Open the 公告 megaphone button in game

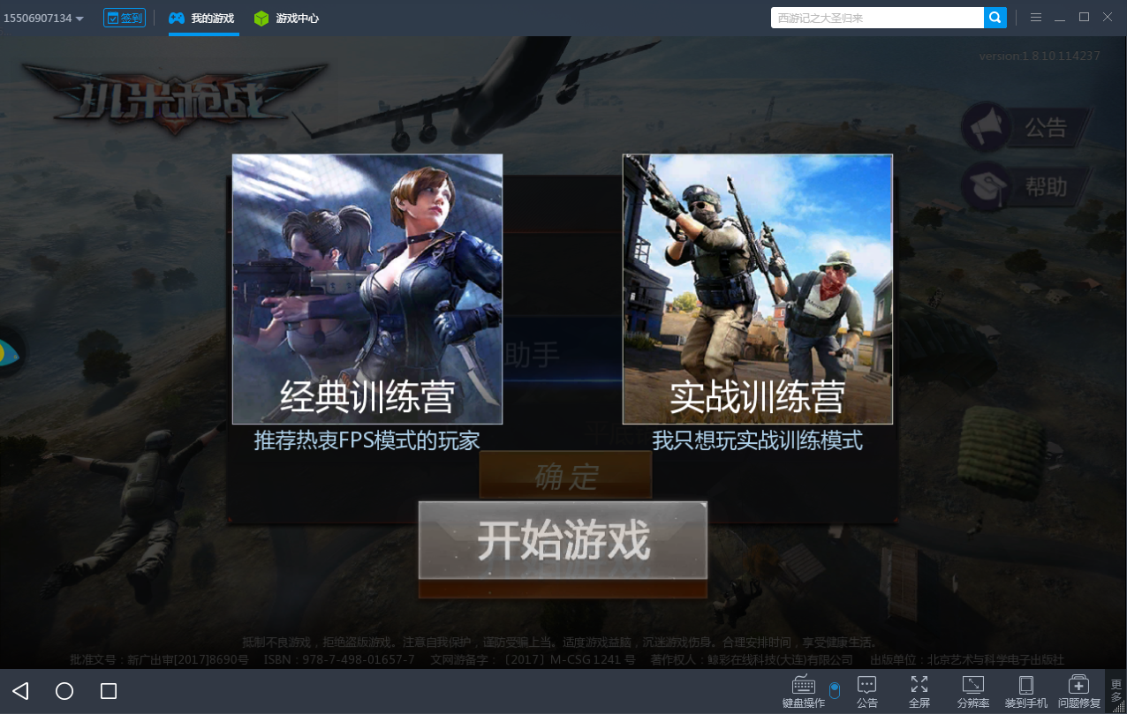(x=1026, y=129)
